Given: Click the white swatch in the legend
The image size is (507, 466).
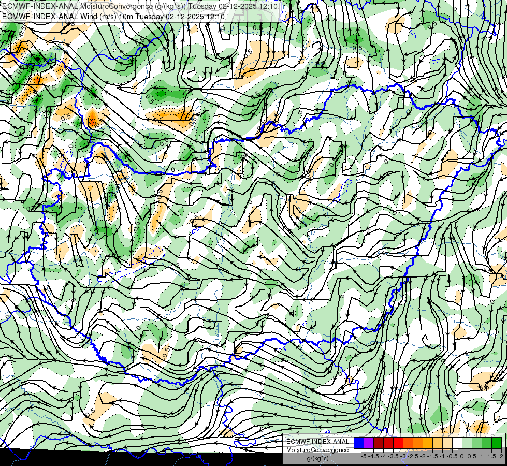Looking at the screenshot, I should click(x=457, y=443).
